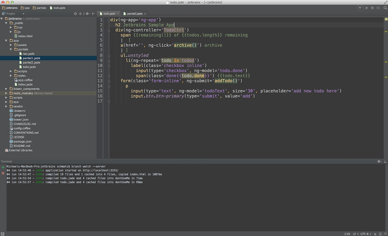Open notifications bubble icon in status bar

click(x=385, y=234)
